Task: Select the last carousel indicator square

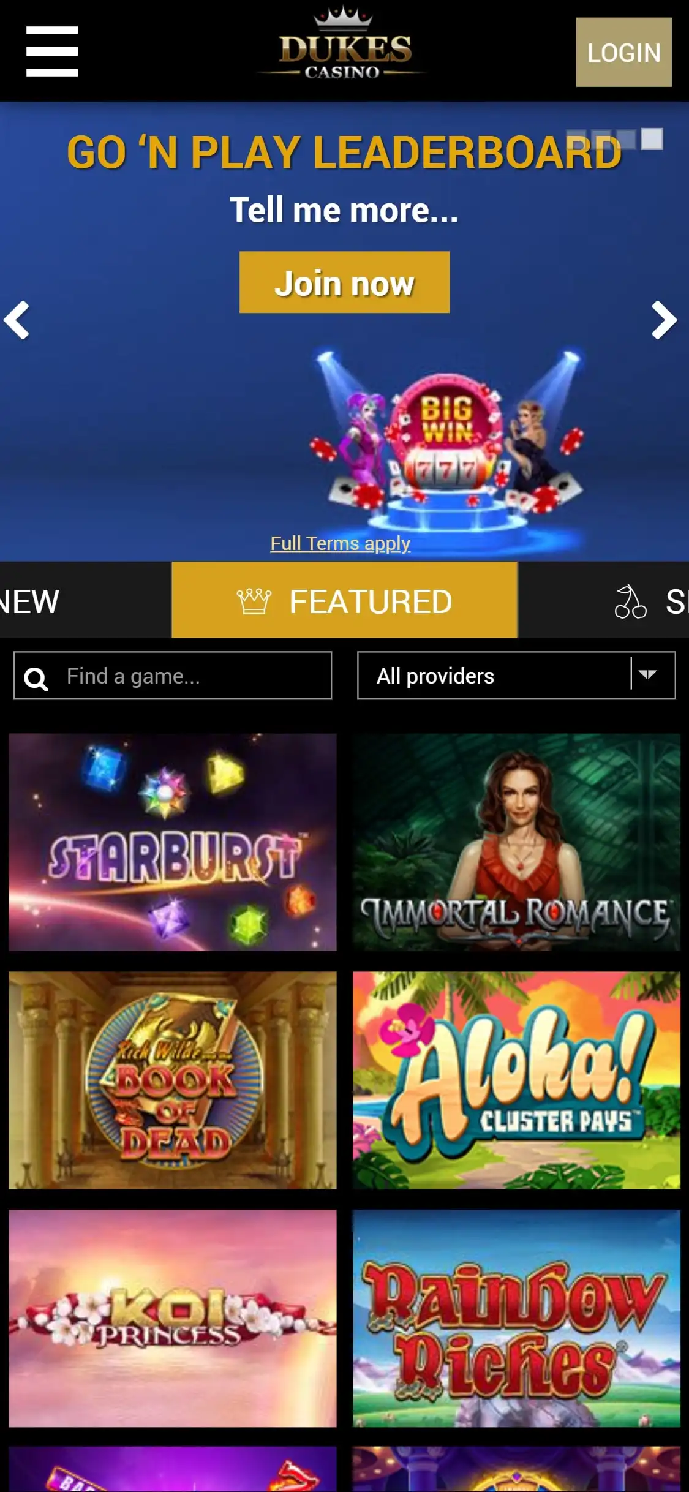Action: coord(652,139)
